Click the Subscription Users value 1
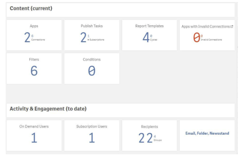 [x=92, y=138]
